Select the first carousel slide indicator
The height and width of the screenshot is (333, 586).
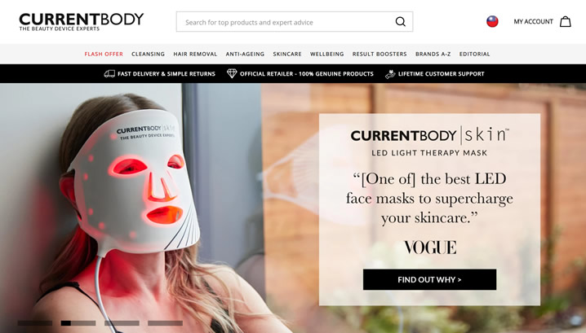(x=35, y=323)
